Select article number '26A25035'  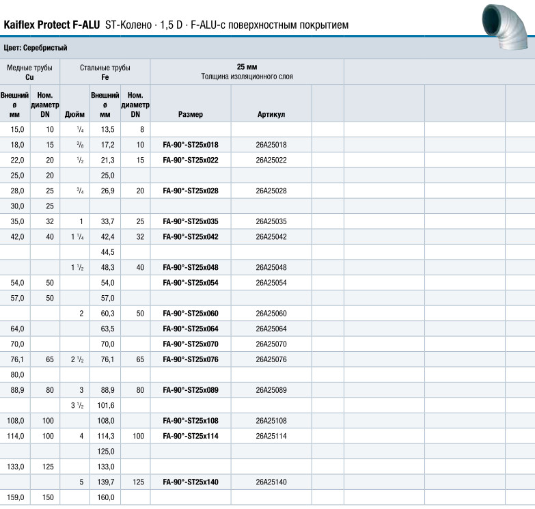pos(271,221)
